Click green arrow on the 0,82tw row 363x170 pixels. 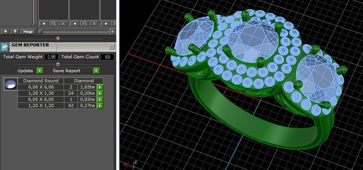coord(100,100)
